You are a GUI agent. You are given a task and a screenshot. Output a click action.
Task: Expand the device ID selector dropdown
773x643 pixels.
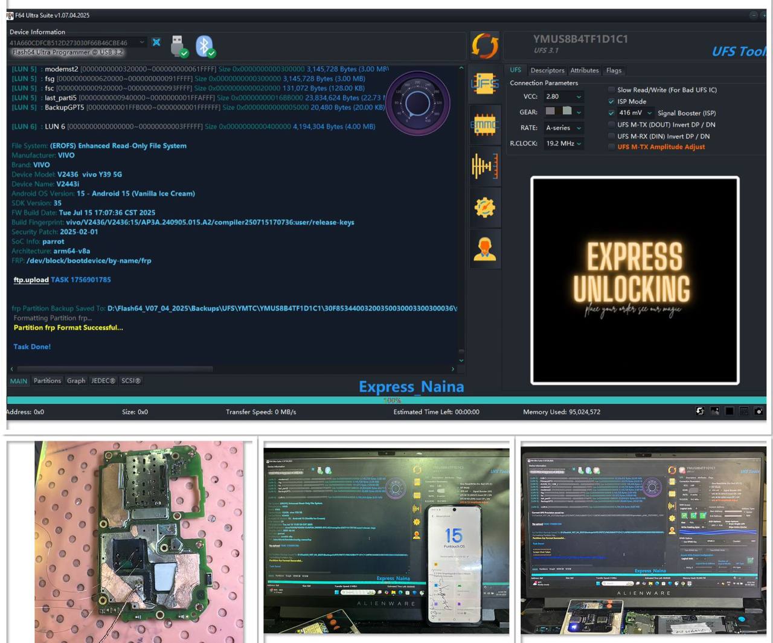pyautogui.click(x=142, y=42)
